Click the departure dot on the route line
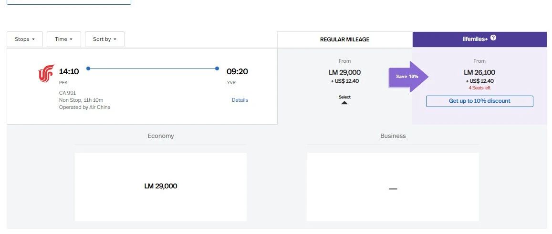Viewport: 552px width, 234px height. click(88, 68)
